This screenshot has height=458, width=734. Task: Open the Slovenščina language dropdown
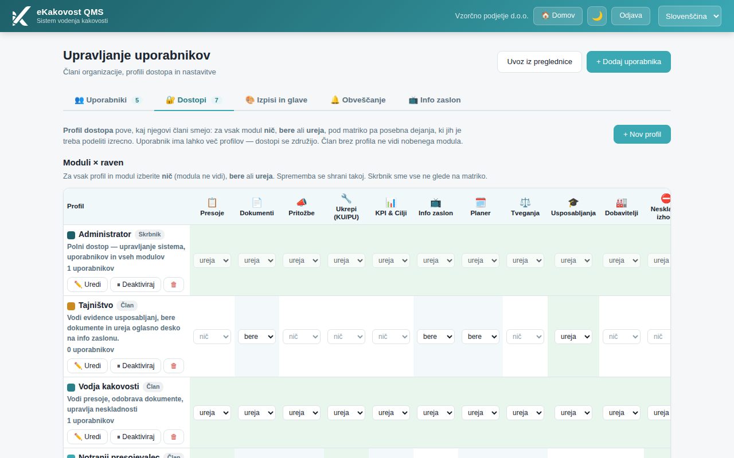pyautogui.click(x=690, y=16)
